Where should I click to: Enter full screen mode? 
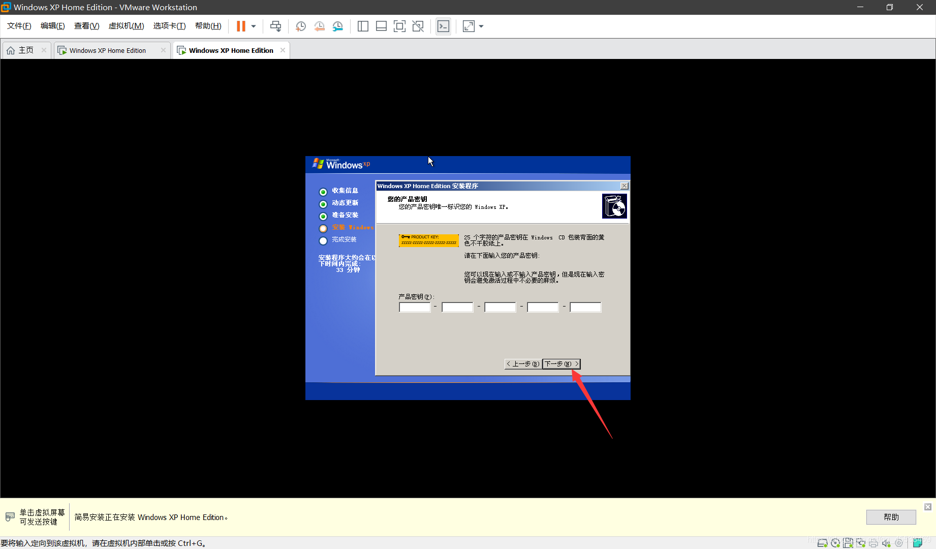(x=399, y=26)
